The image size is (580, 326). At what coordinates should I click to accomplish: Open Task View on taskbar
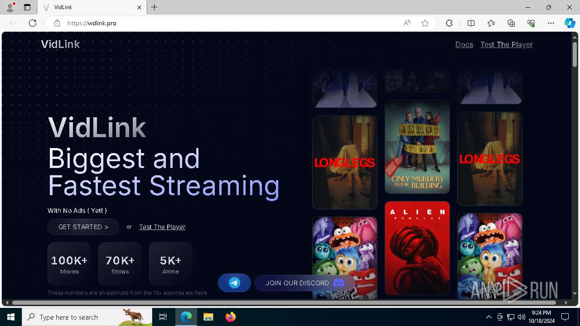[x=163, y=317]
